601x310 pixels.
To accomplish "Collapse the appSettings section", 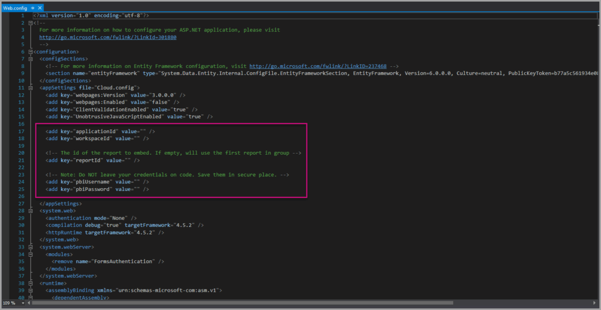I will tap(31, 88).
